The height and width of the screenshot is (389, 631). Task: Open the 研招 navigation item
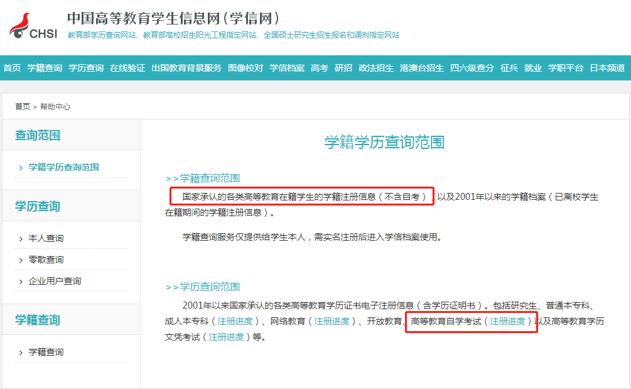(x=343, y=68)
